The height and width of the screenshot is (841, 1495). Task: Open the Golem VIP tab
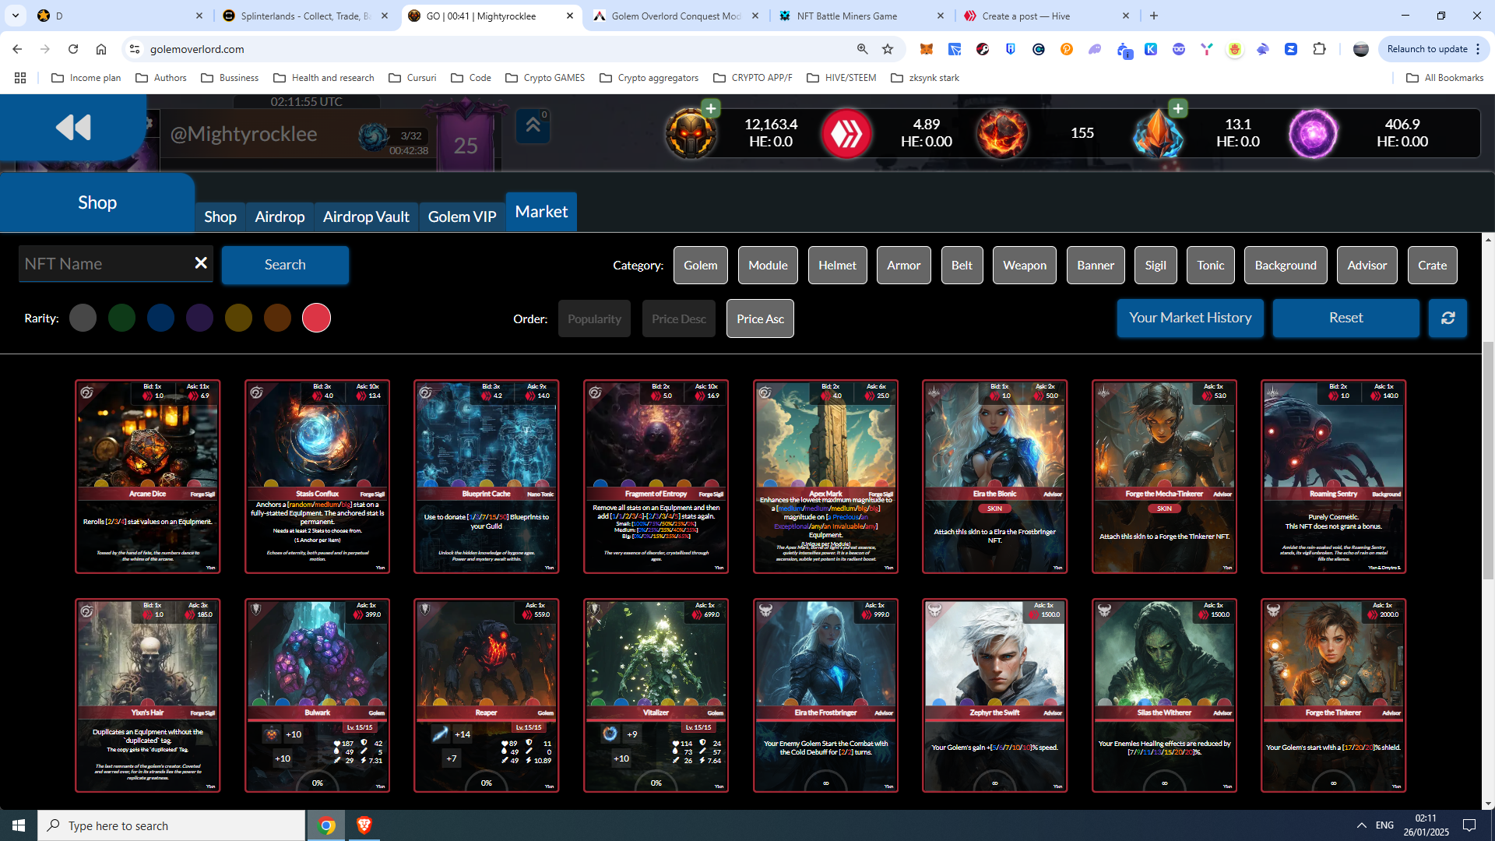click(462, 216)
